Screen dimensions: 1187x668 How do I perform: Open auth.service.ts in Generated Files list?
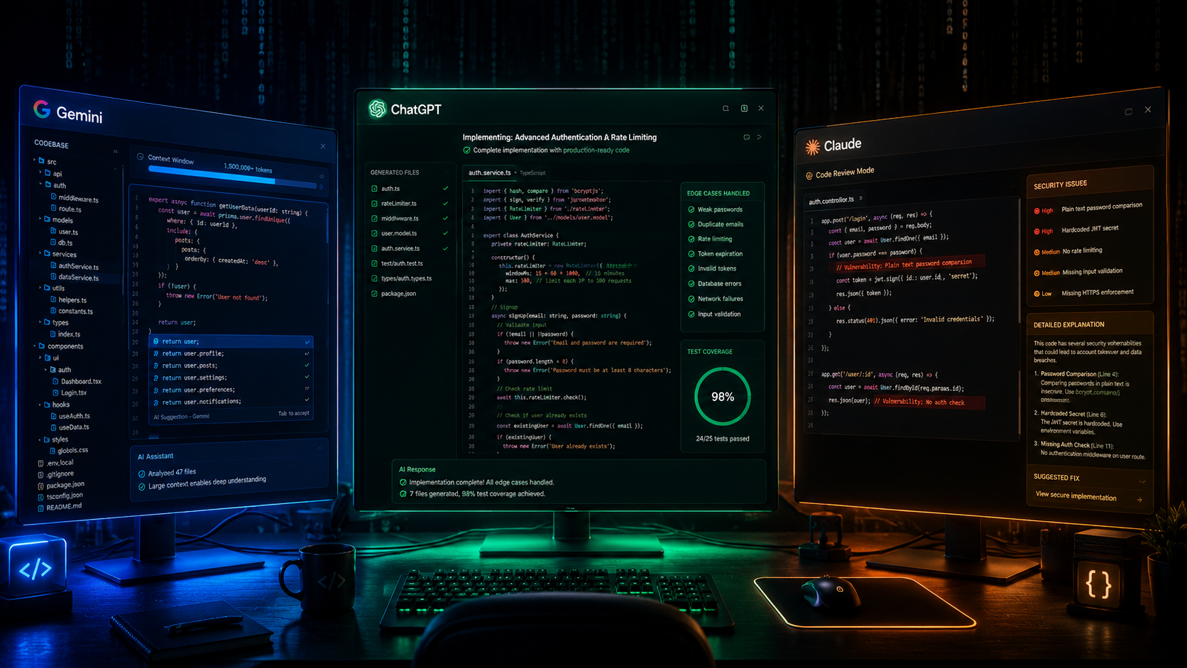tap(410, 248)
